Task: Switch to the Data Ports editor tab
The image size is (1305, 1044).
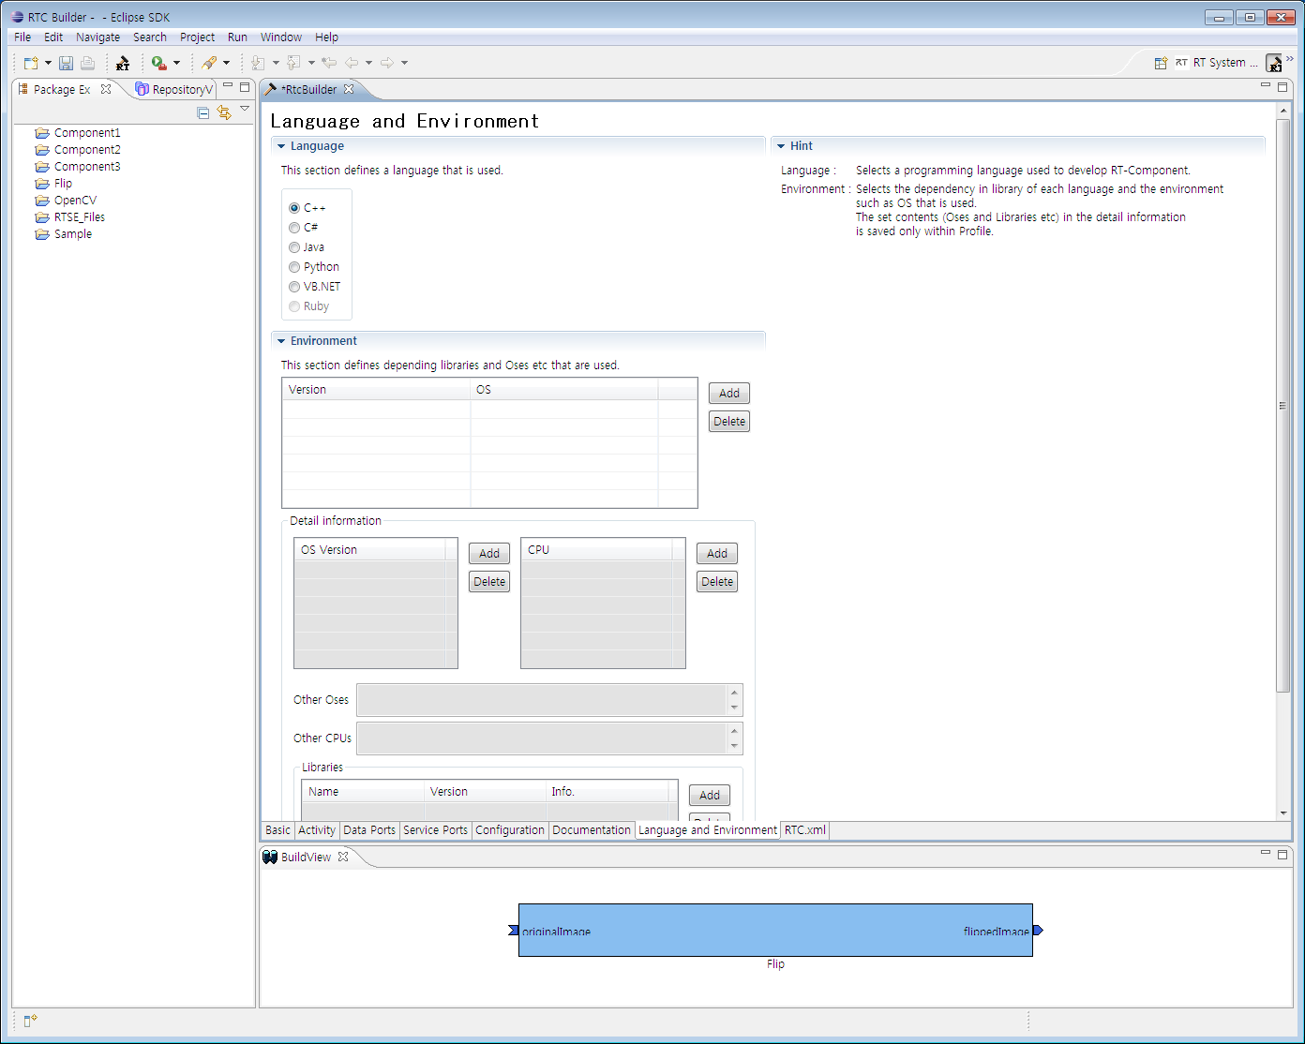Action: pos(369,830)
